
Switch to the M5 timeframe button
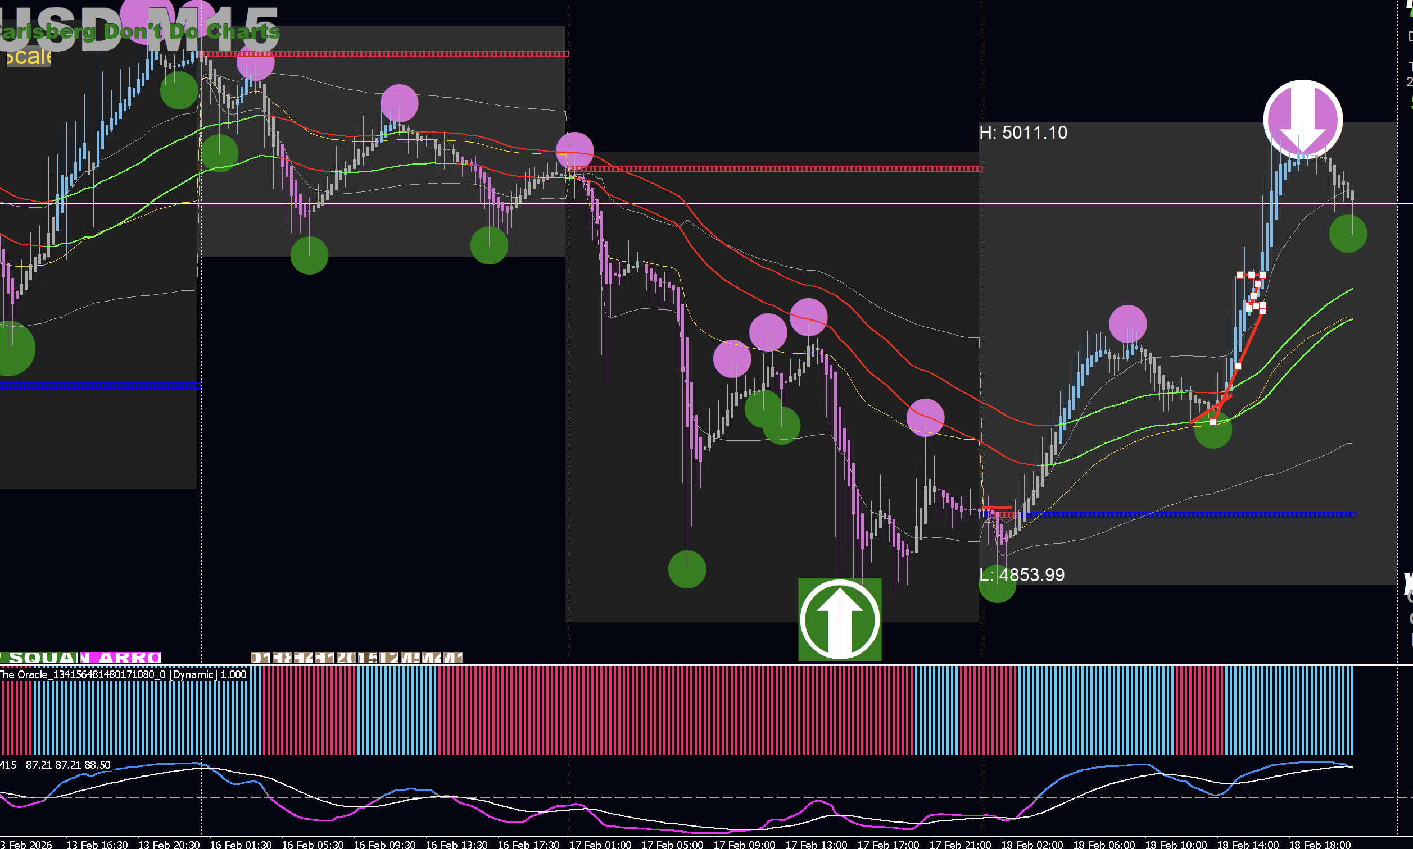(410, 658)
